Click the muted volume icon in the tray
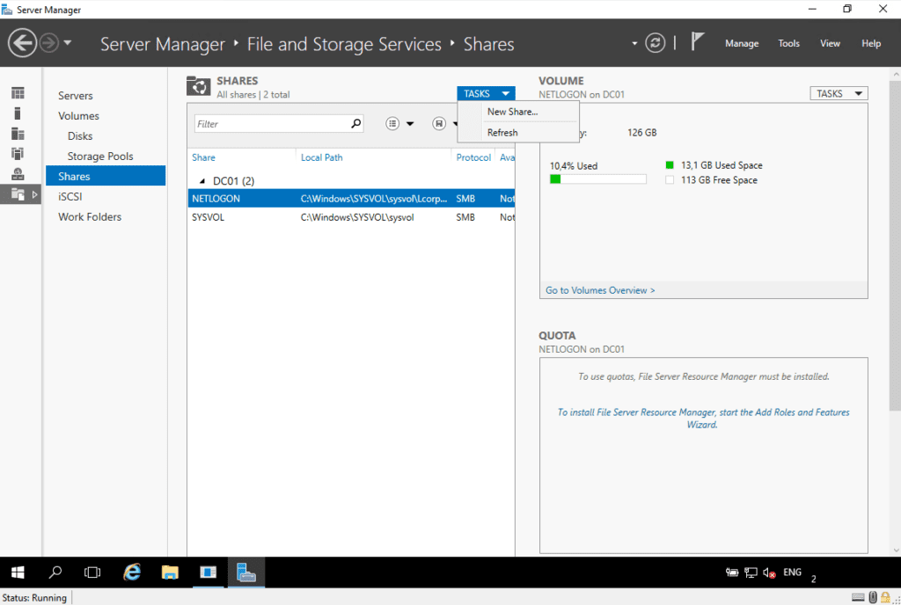The width and height of the screenshot is (901, 605). click(x=769, y=572)
